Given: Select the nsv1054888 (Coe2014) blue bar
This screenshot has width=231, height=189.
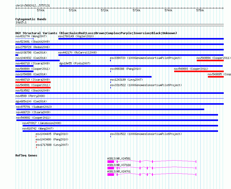Looking at the screenshot, I should pyautogui.click(x=83, y=77).
